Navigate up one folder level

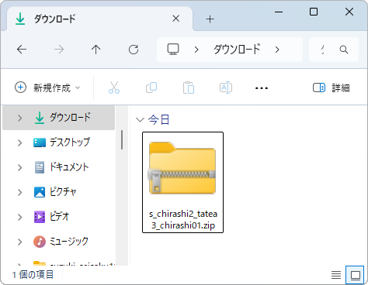pyautogui.click(x=95, y=50)
